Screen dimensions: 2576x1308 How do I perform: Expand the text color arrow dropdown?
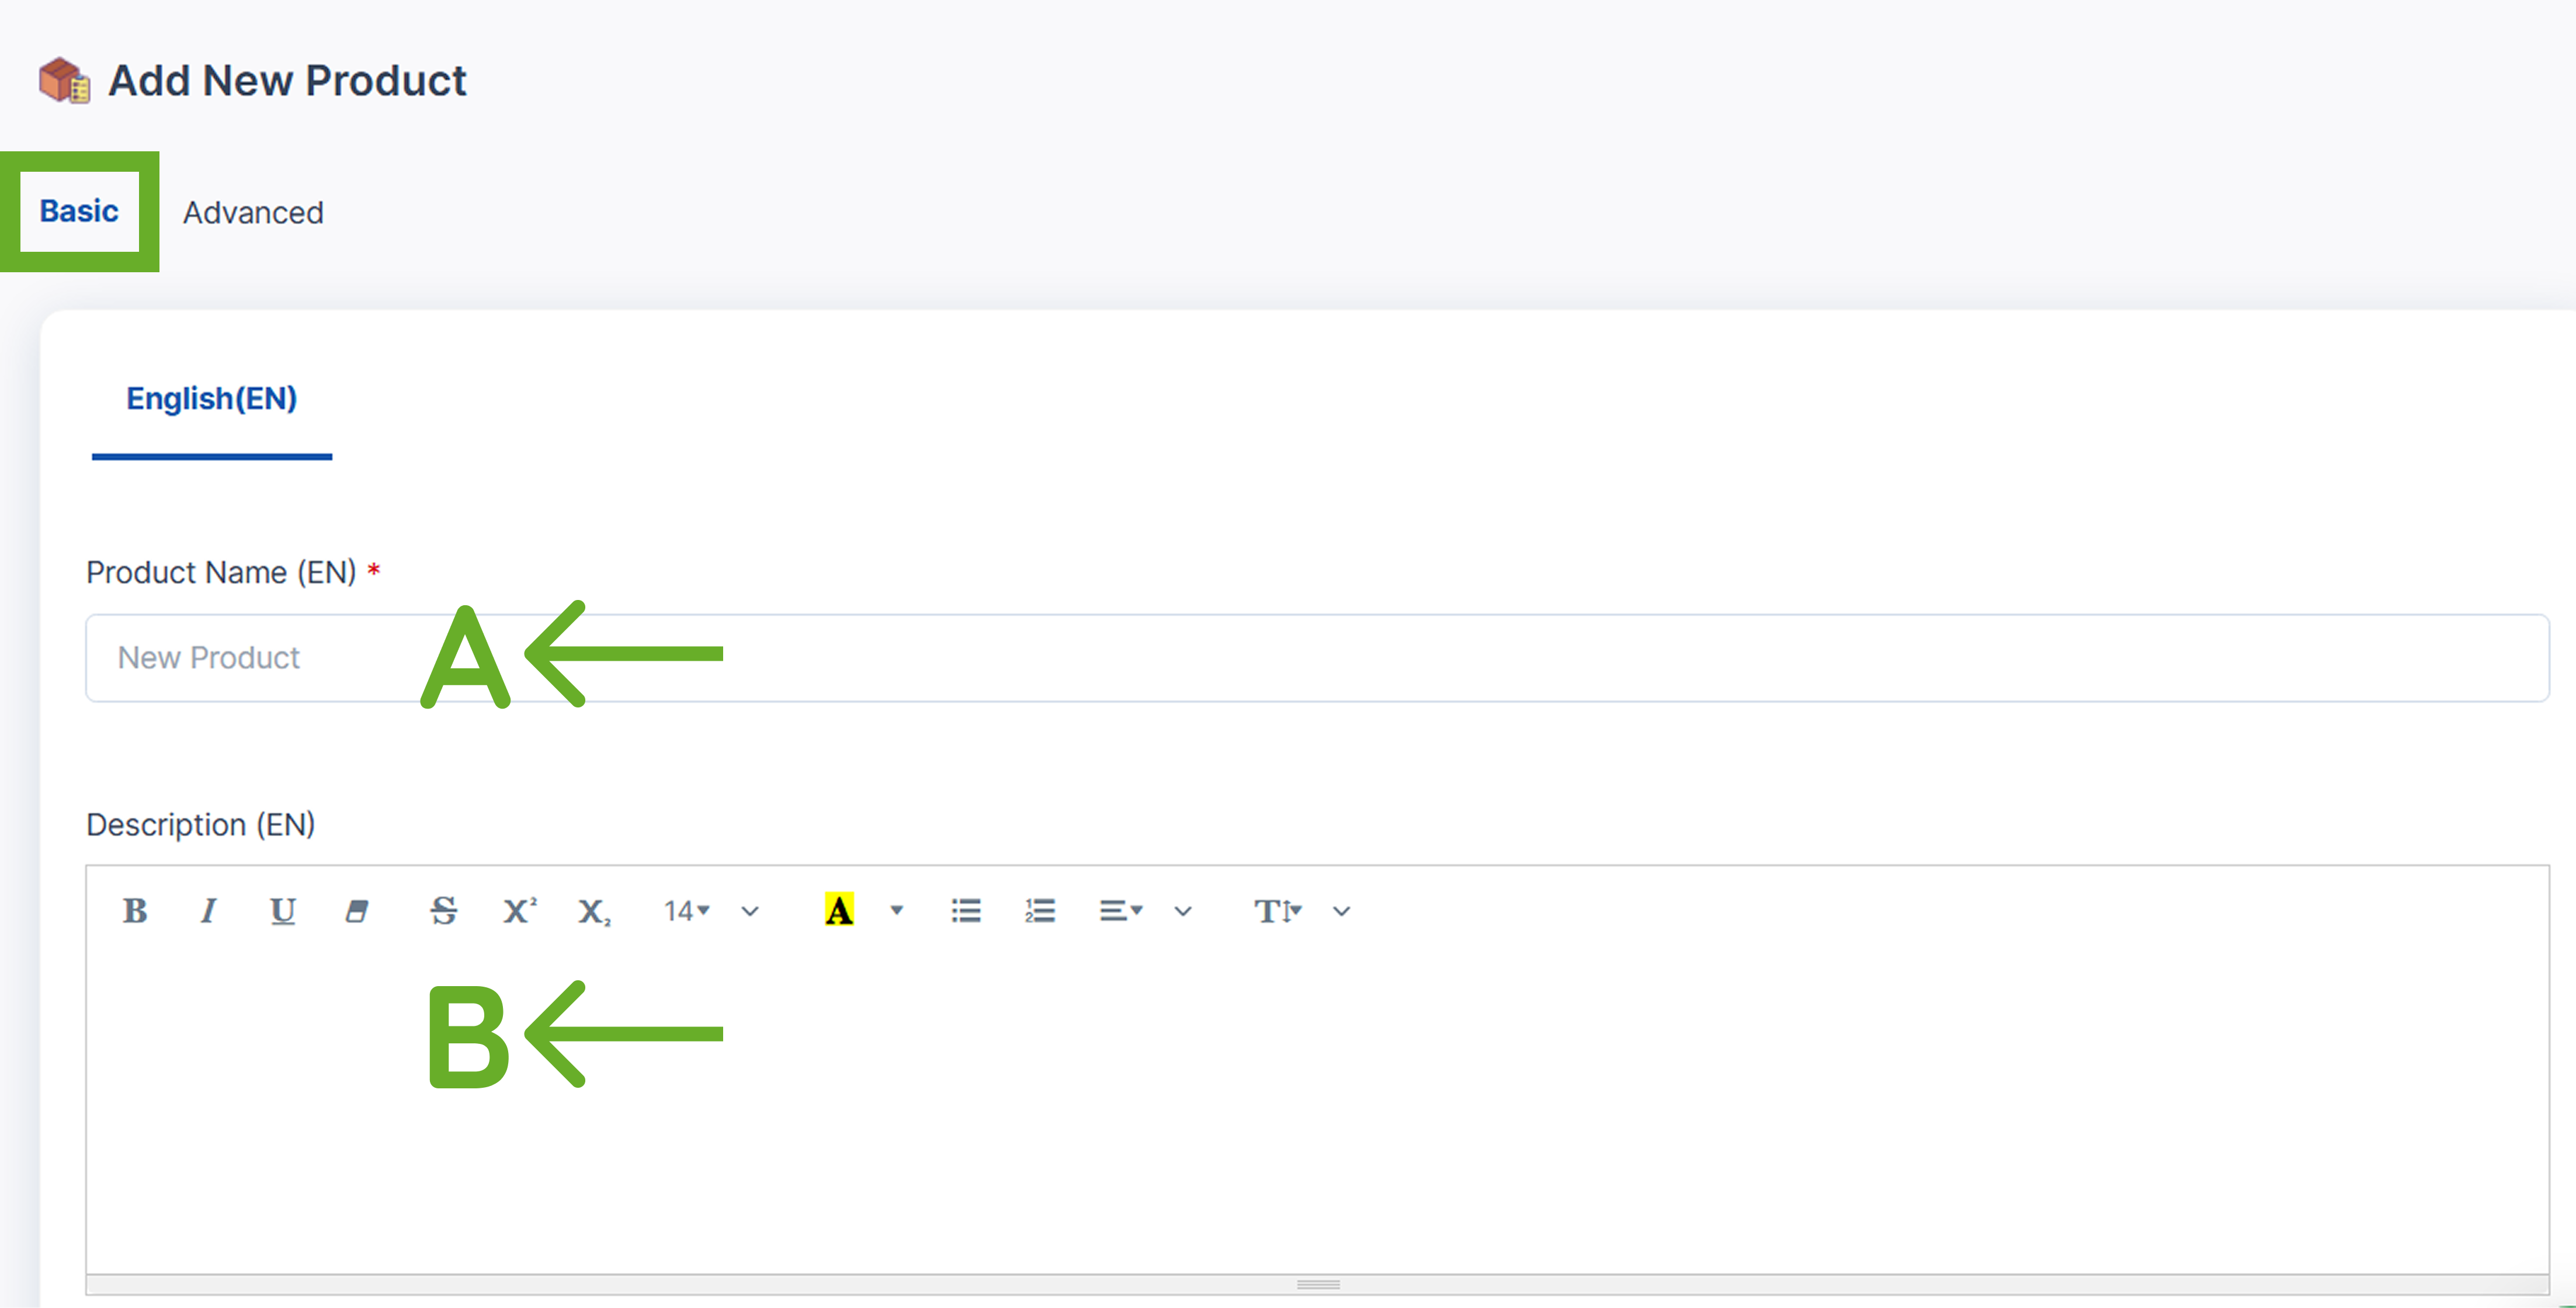click(896, 911)
